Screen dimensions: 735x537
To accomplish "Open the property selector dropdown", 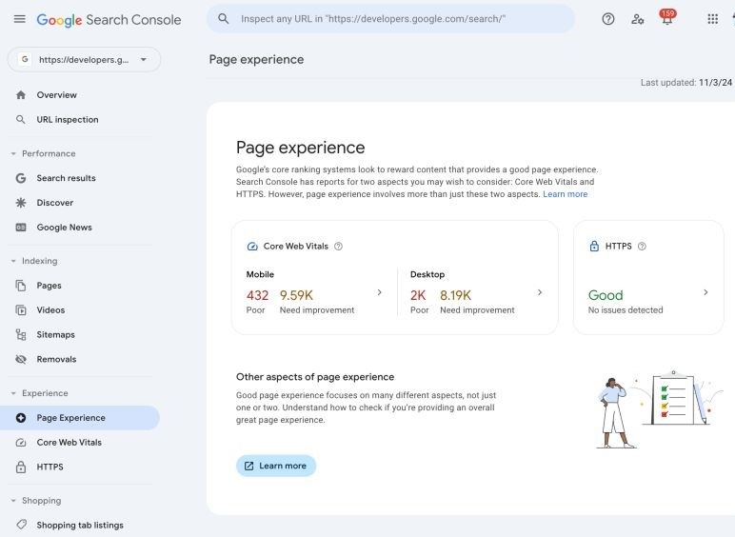I will [x=85, y=60].
